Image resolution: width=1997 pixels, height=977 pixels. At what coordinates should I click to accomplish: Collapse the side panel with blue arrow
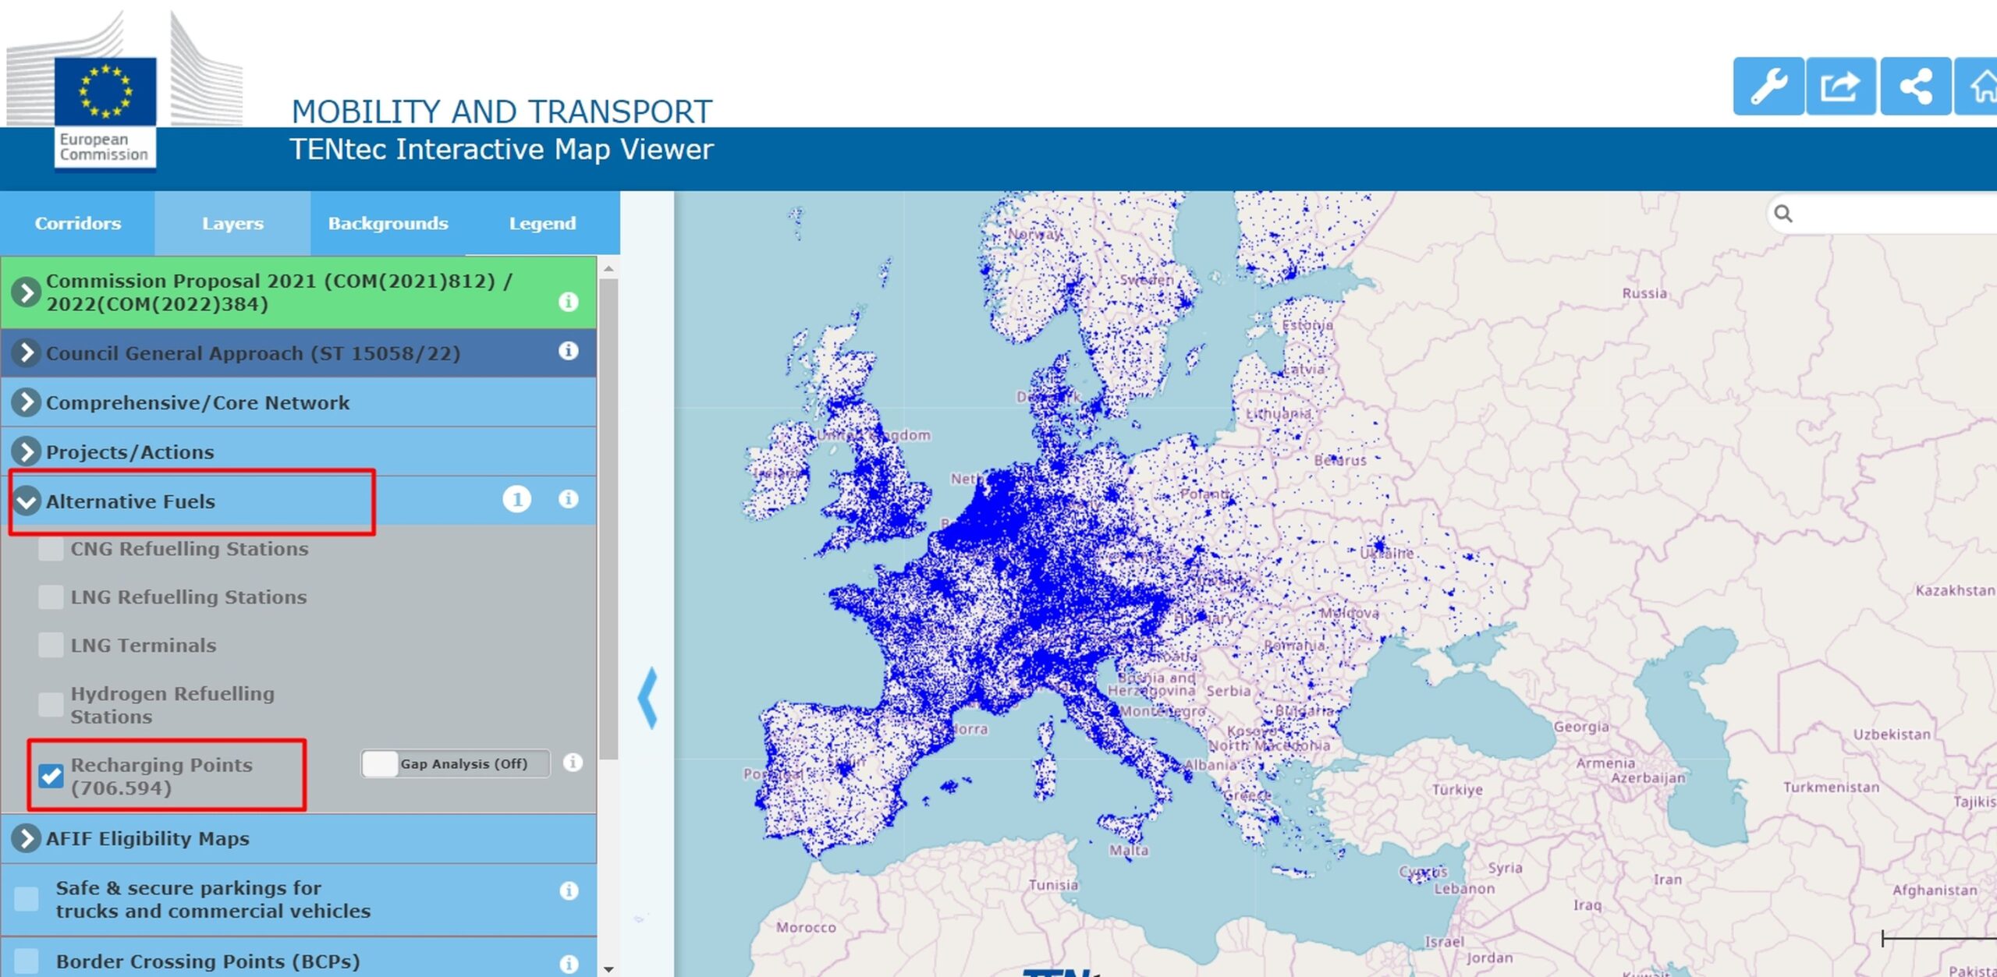click(x=647, y=698)
